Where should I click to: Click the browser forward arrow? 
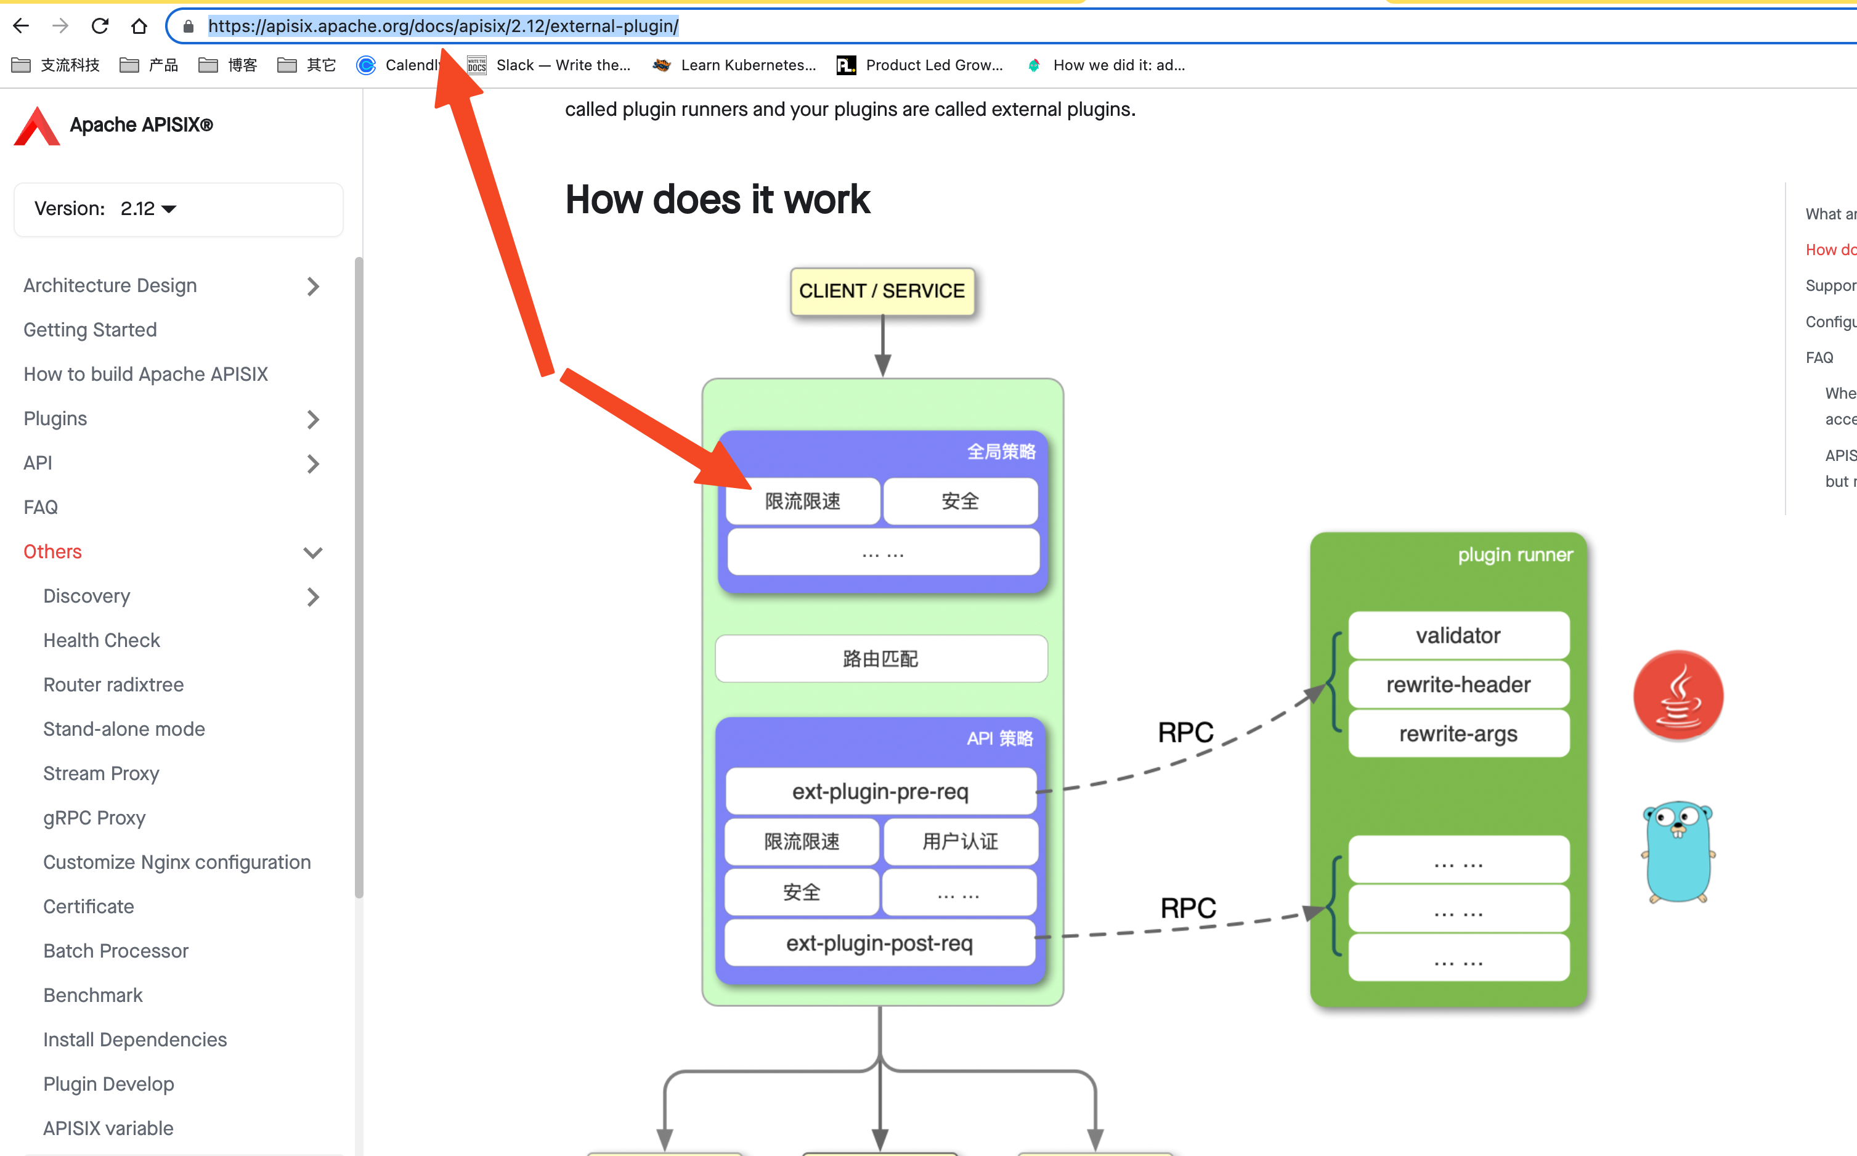coord(60,26)
